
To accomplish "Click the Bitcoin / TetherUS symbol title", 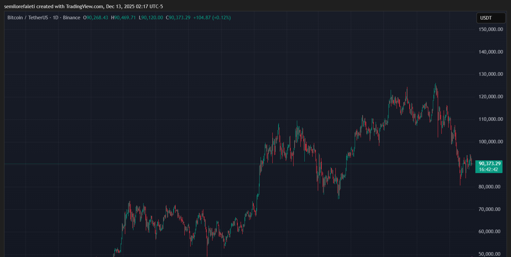I will (x=28, y=18).
